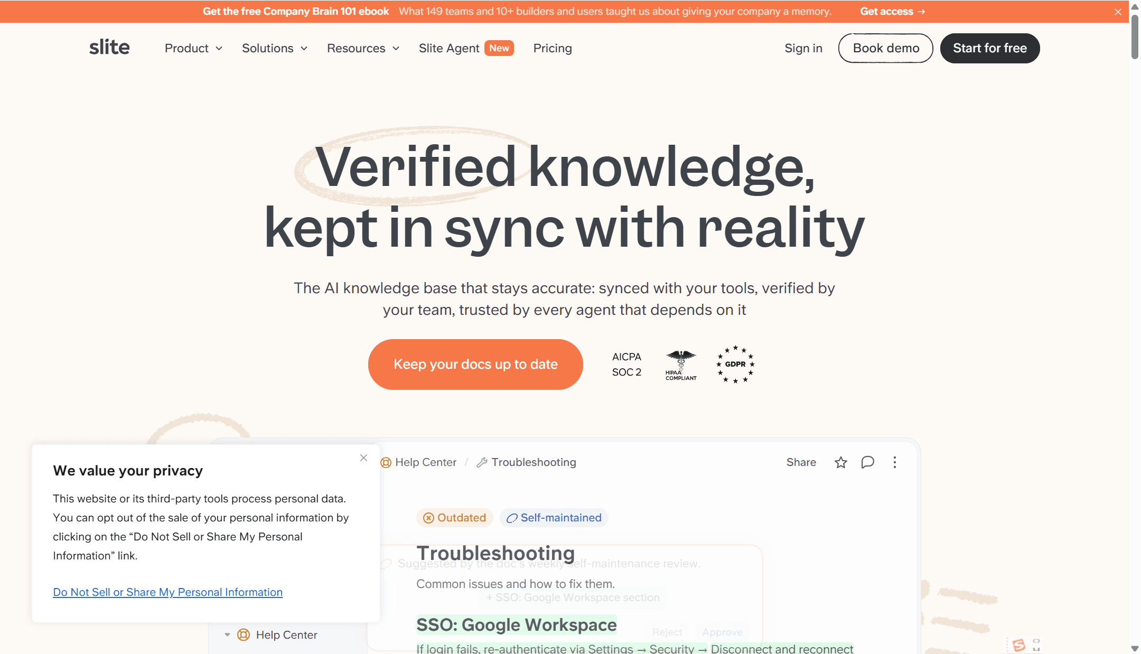Star the Troubleshooting document
The width and height of the screenshot is (1141, 654).
[840, 462]
